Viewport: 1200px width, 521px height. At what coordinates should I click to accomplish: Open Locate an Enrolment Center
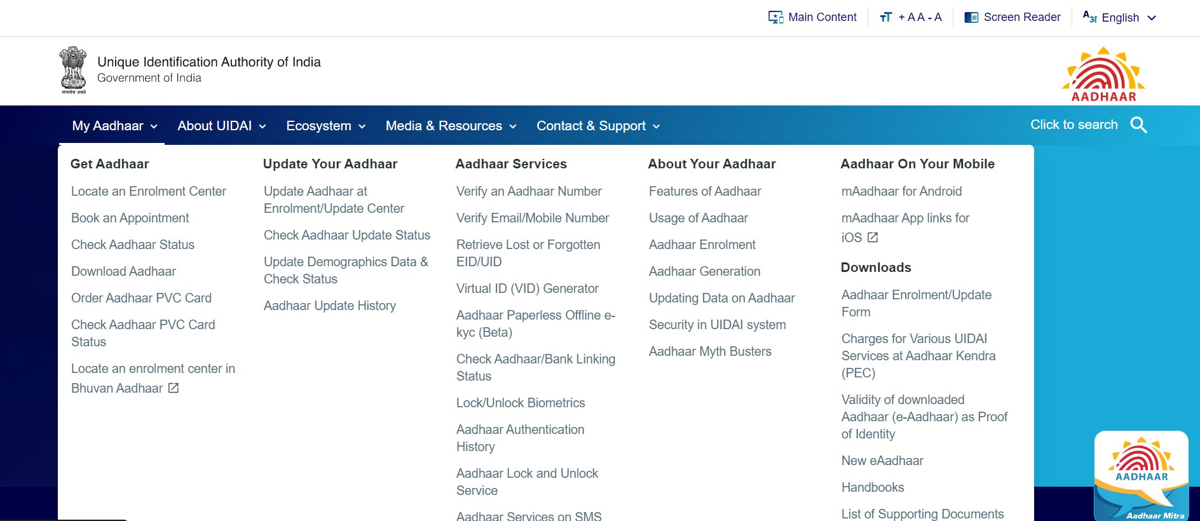click(x=149, y=191)
